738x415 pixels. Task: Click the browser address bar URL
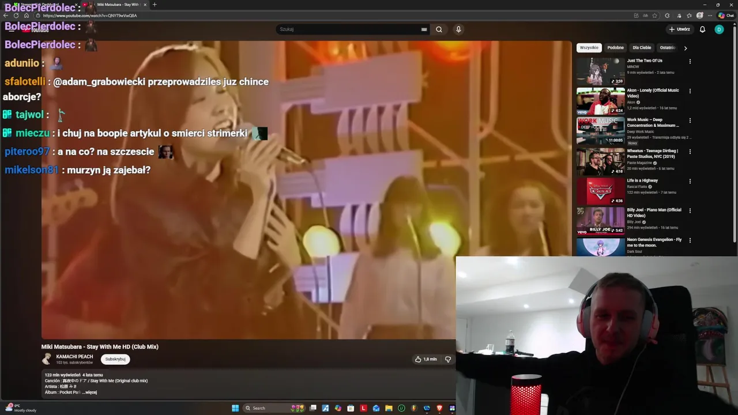[x=90, y=16]
